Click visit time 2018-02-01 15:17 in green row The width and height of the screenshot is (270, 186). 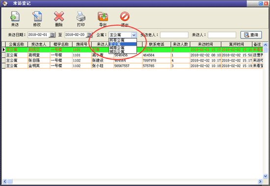pyautogui.click(x=205, y=50)
